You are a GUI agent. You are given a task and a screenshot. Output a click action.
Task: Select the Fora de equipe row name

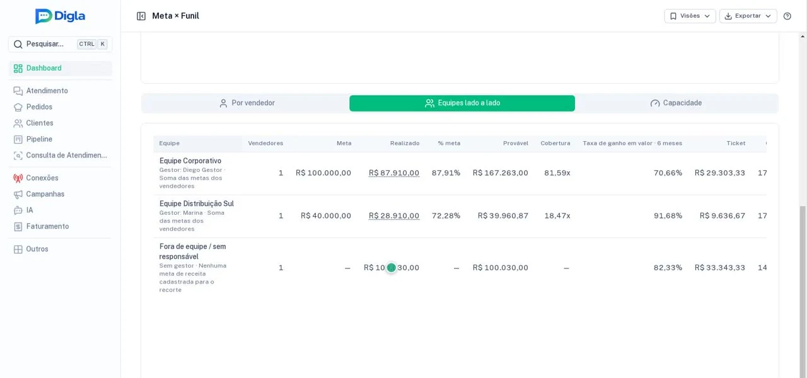click(x=192, y=252)
